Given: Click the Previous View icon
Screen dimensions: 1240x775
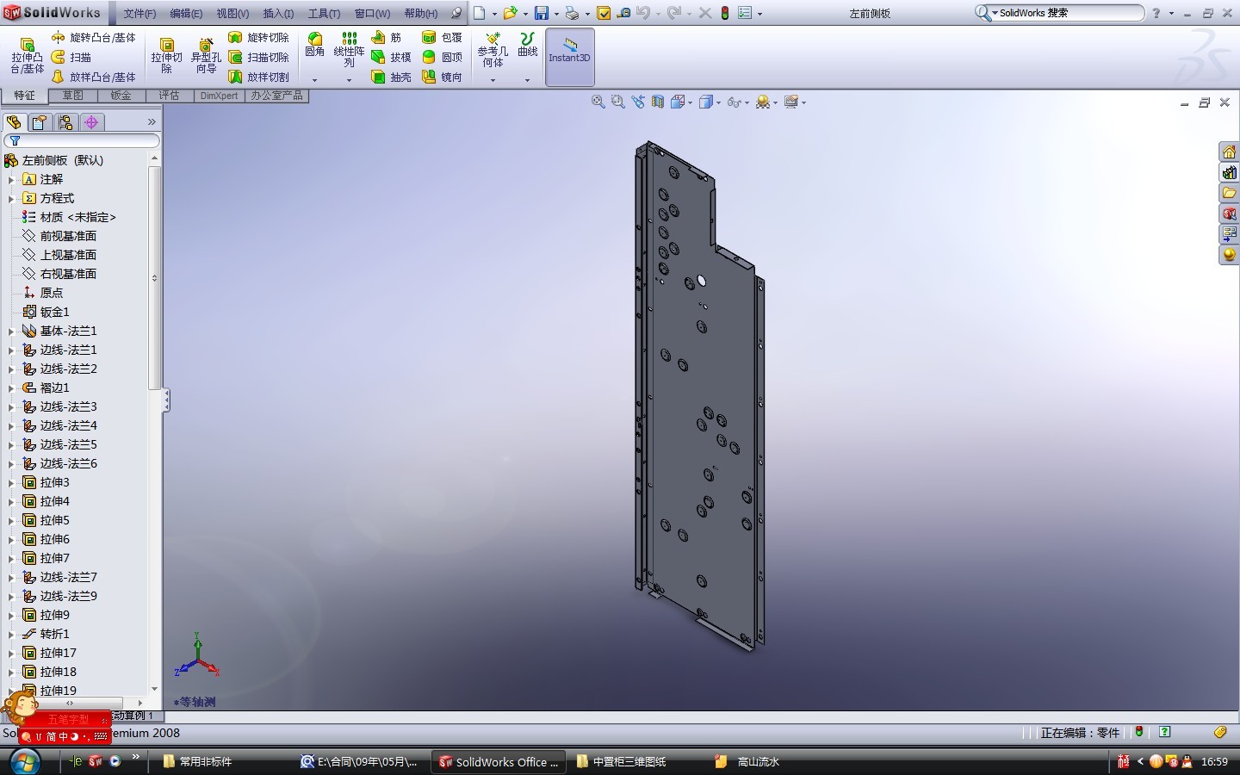Looking at the screenshot, I should coord(637,102).
